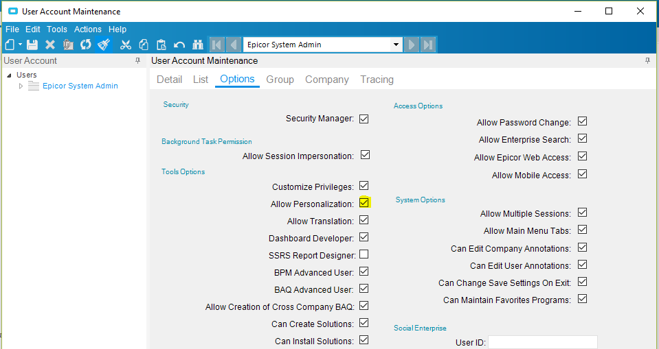Select Epicor System Admin in the tree
This screenshot has height=349, width=659.
tap(80, 86)
